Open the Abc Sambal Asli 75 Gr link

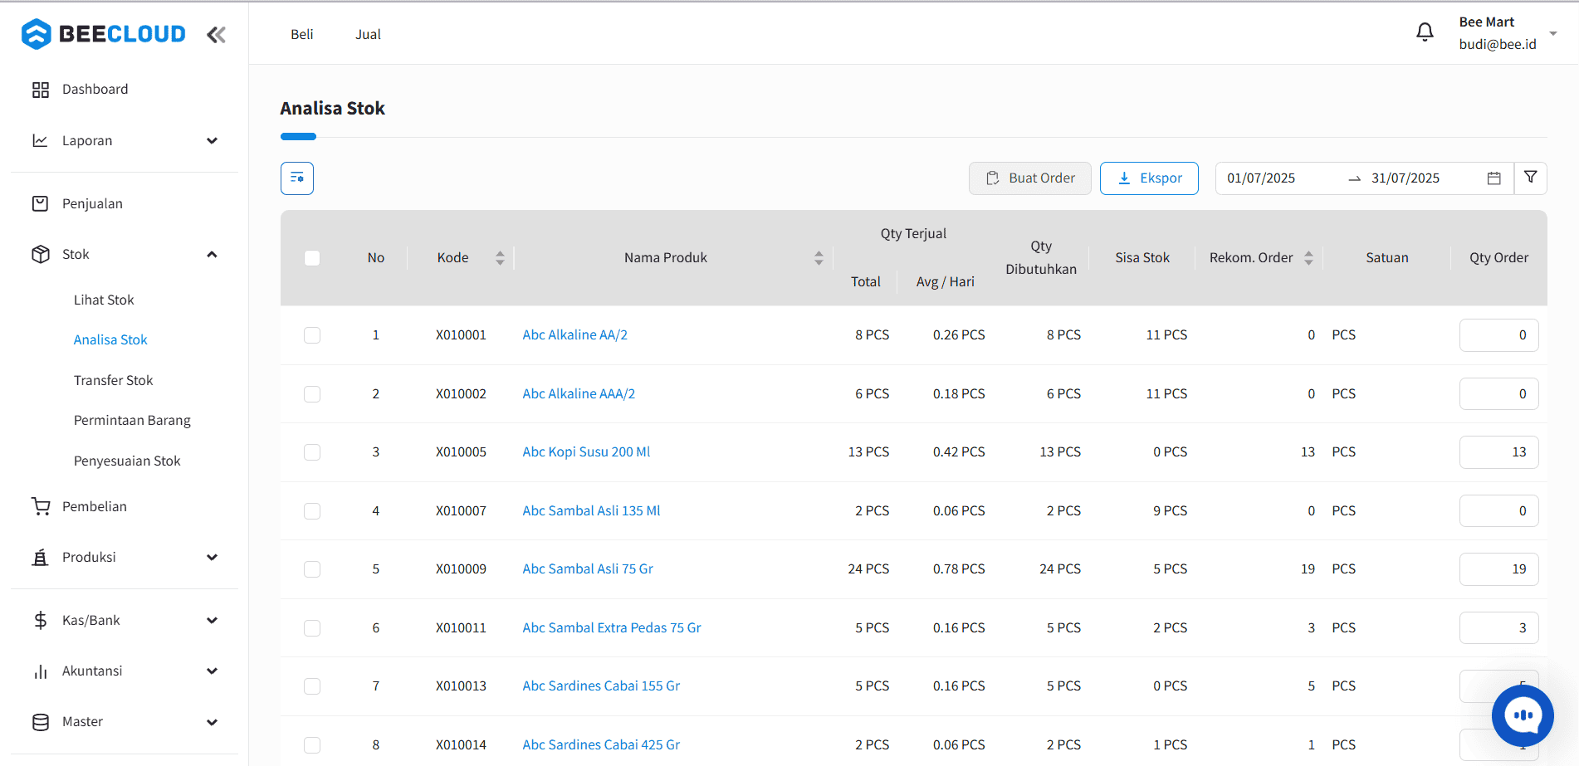587,569
